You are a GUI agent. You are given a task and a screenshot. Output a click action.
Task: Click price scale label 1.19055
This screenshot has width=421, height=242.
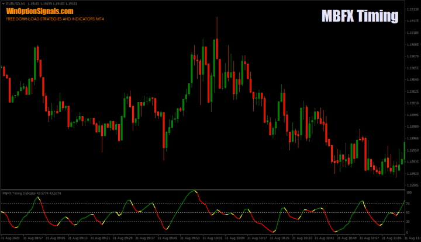point(413,68)
